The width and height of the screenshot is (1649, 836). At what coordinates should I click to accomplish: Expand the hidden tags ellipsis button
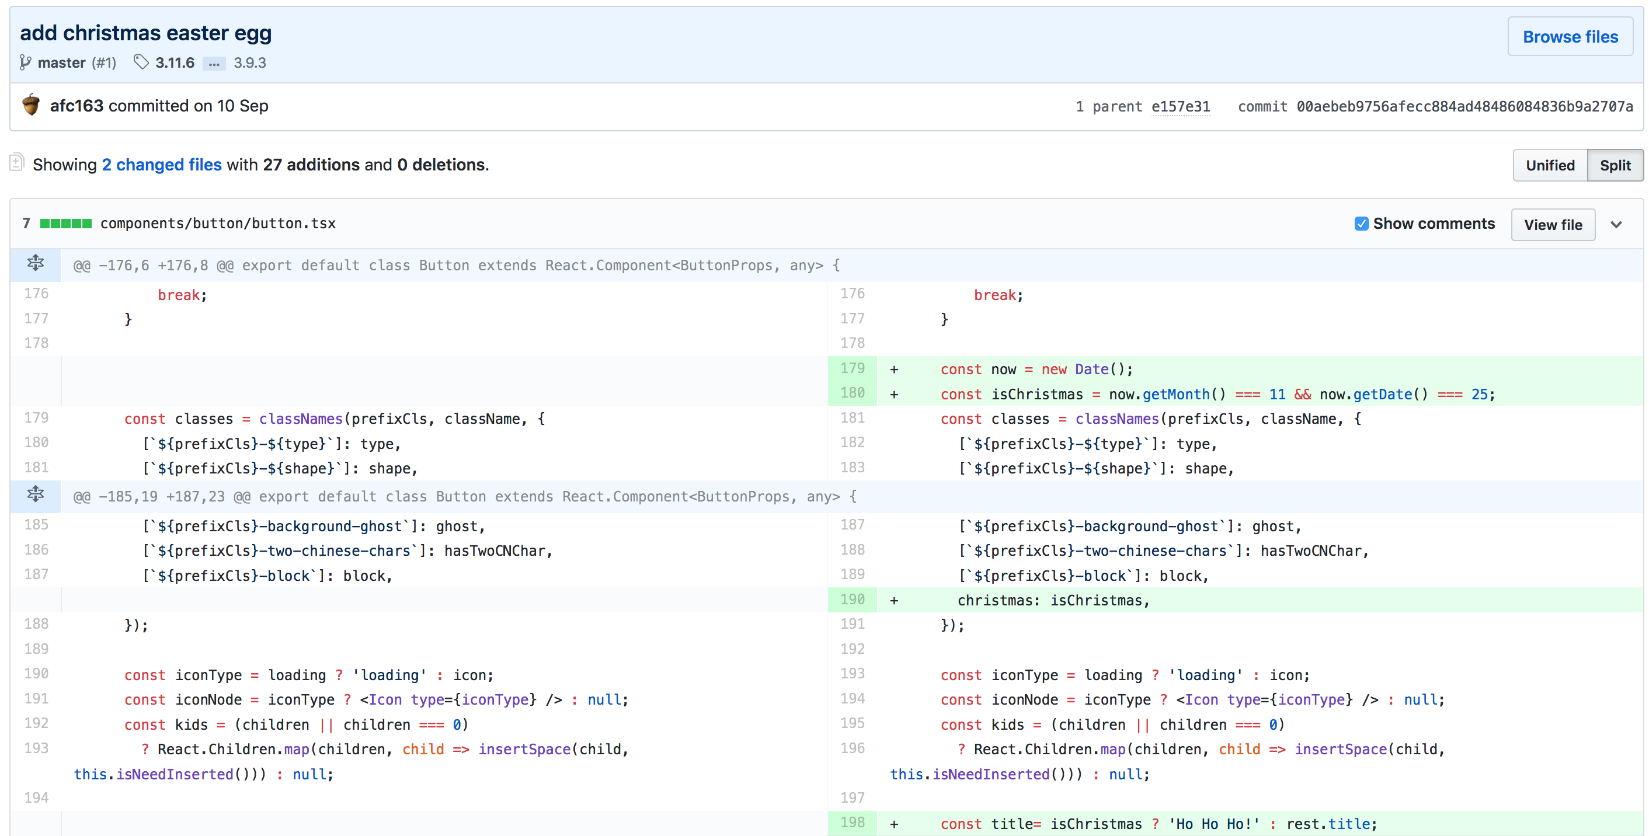[214, 64]
